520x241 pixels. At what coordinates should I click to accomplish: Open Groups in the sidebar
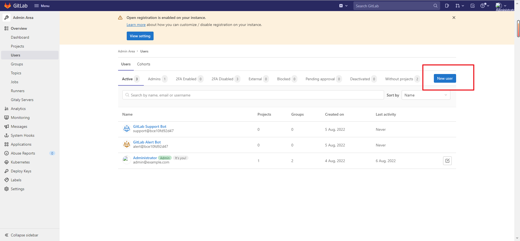[17, 64]
